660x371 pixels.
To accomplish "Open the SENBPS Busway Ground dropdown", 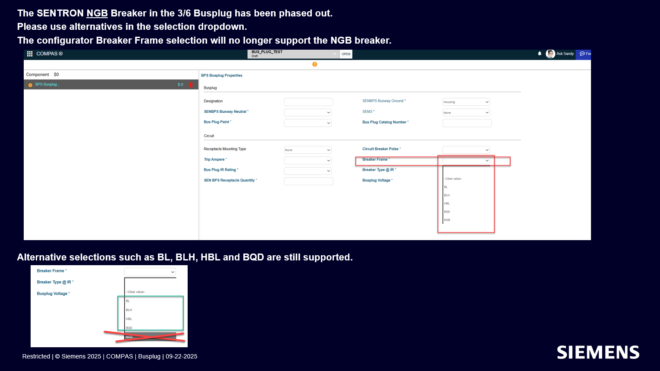I will (466, 102).
